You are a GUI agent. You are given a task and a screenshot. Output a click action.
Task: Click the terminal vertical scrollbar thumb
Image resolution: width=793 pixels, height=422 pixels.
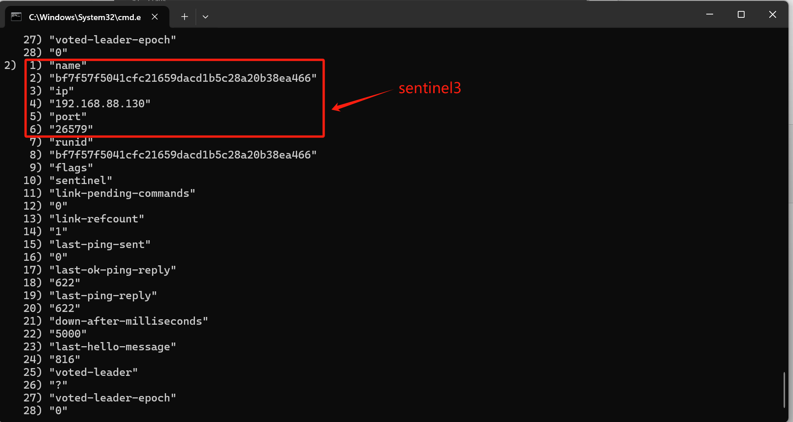[x=784, y=390]
